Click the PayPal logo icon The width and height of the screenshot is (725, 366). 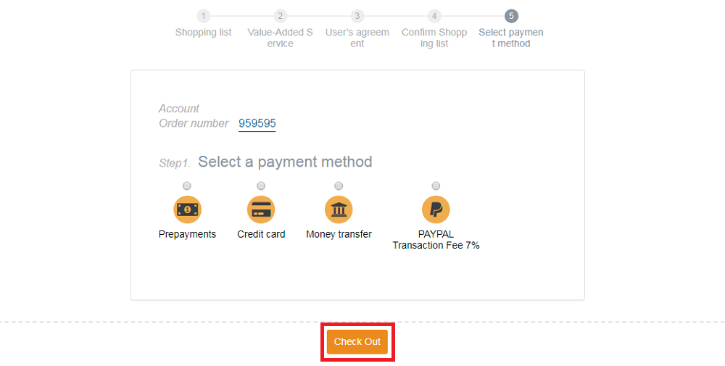pyautogui.click(x=436, y=209)
